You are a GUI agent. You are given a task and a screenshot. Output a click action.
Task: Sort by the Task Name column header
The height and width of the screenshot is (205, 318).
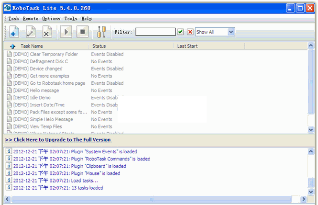32,46
